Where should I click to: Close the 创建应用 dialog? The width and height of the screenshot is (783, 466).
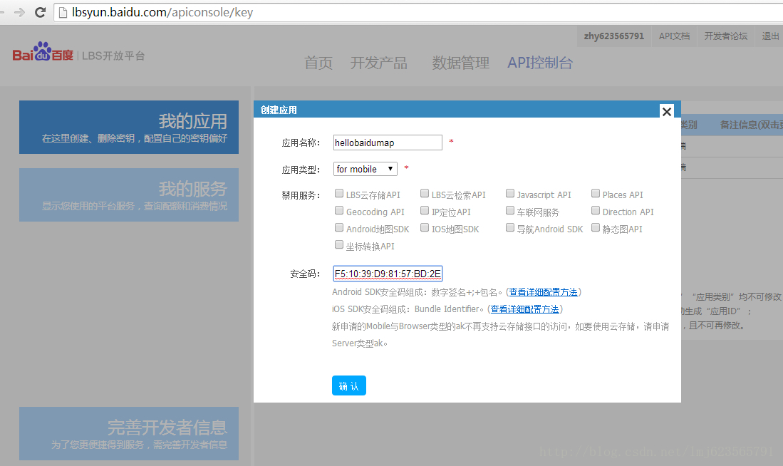(x=667, y=111)
